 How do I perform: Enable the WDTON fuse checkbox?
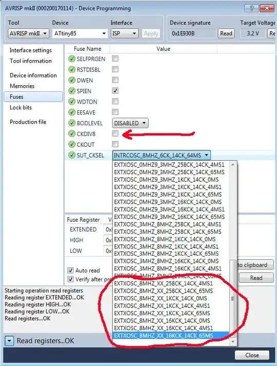pos(115,101)
